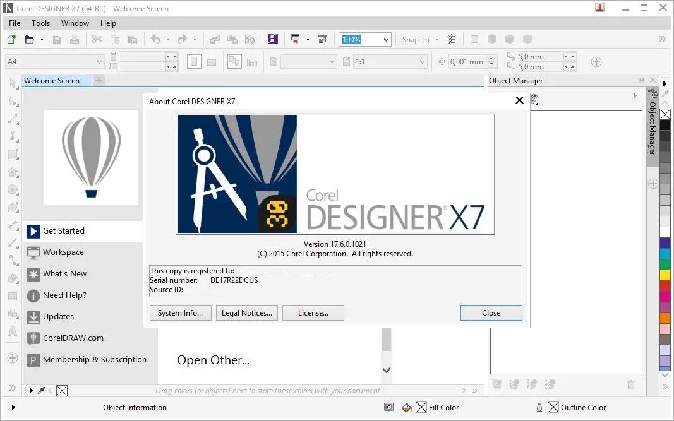
Task: Click the Welcome Screen toolbar icon
Action: pyautogui.click(x=322, y=40)
